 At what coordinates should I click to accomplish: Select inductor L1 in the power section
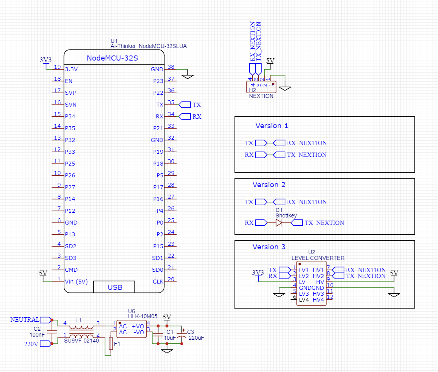(81, 328)
